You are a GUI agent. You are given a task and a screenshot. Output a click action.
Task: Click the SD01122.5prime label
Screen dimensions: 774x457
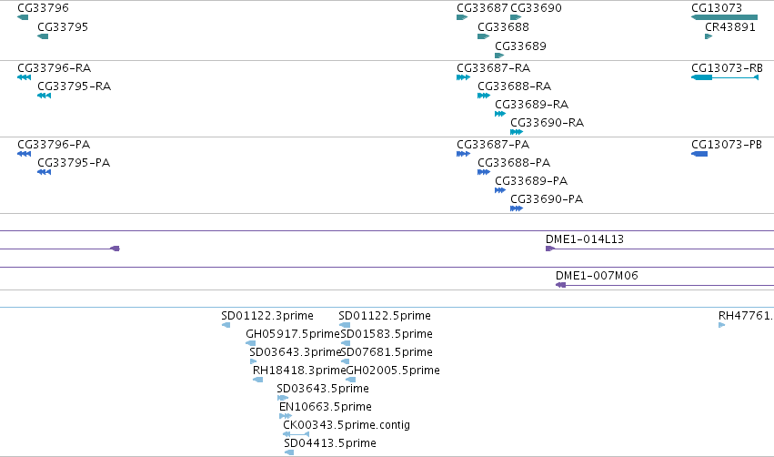pyautogui.click(x=385, y=316)
